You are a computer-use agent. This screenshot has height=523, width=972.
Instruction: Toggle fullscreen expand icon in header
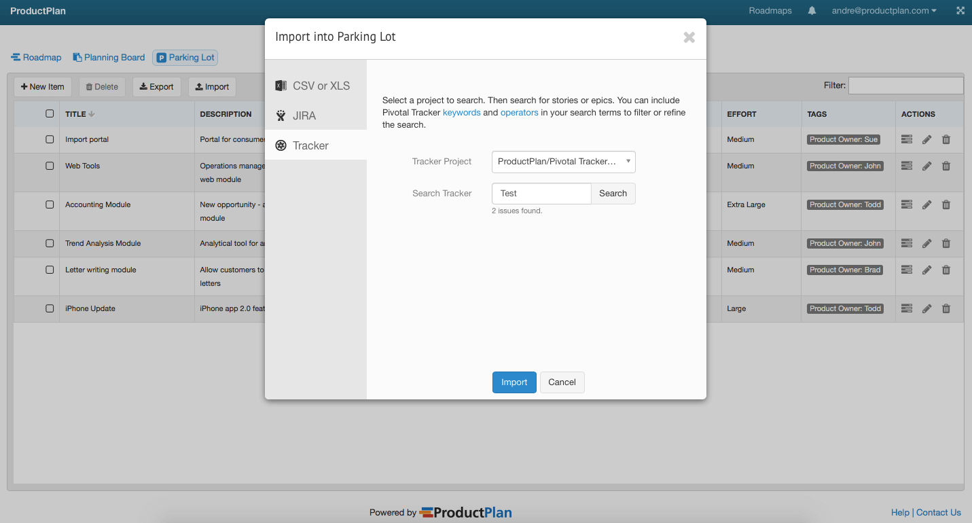(960, 11)
